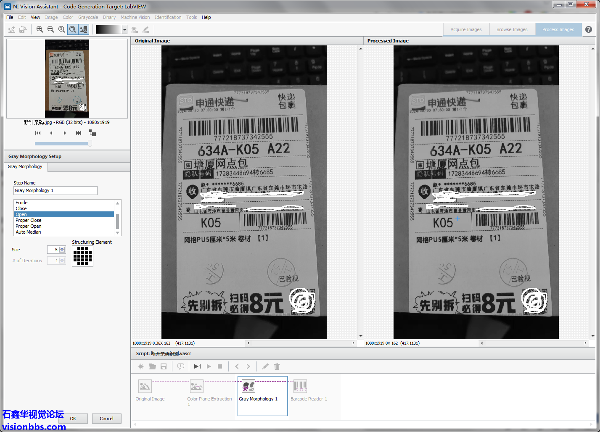This screenshot has height=432, width=600.
Task: Toggle the image display mode button
Action: pos(84,29)
